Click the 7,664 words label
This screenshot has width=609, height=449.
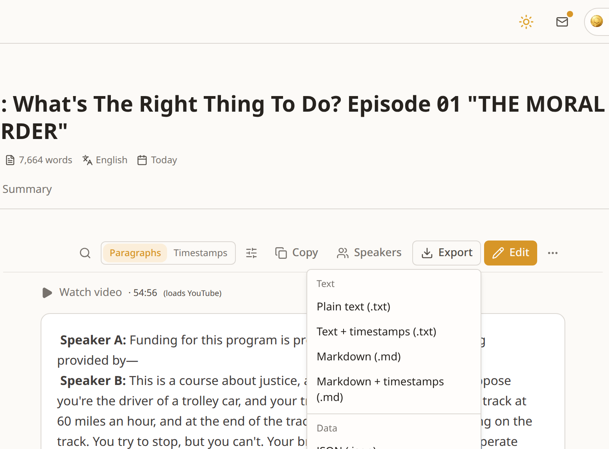[46, 160]
